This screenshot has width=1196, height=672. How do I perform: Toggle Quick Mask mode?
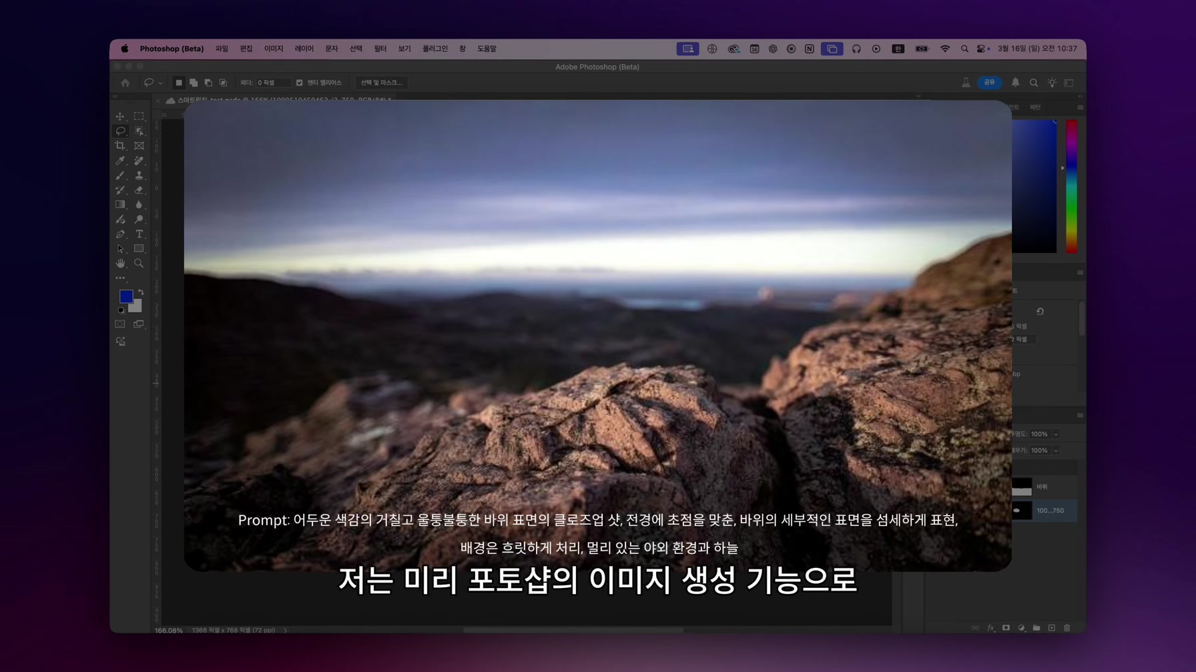[x=120, y=324]
